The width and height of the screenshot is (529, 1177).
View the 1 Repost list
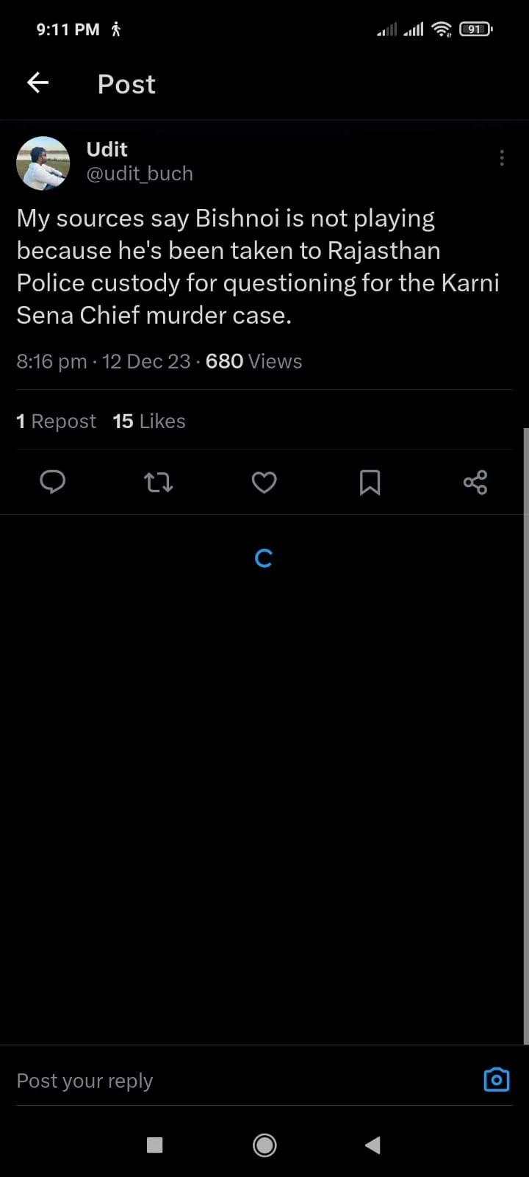pos(56,422)
